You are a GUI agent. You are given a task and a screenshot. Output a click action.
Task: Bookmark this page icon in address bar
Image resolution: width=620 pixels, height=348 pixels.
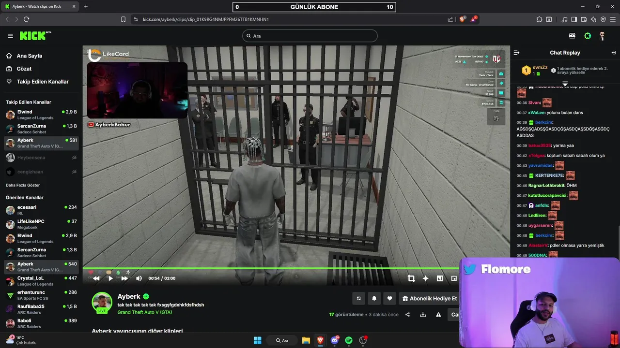123,19
